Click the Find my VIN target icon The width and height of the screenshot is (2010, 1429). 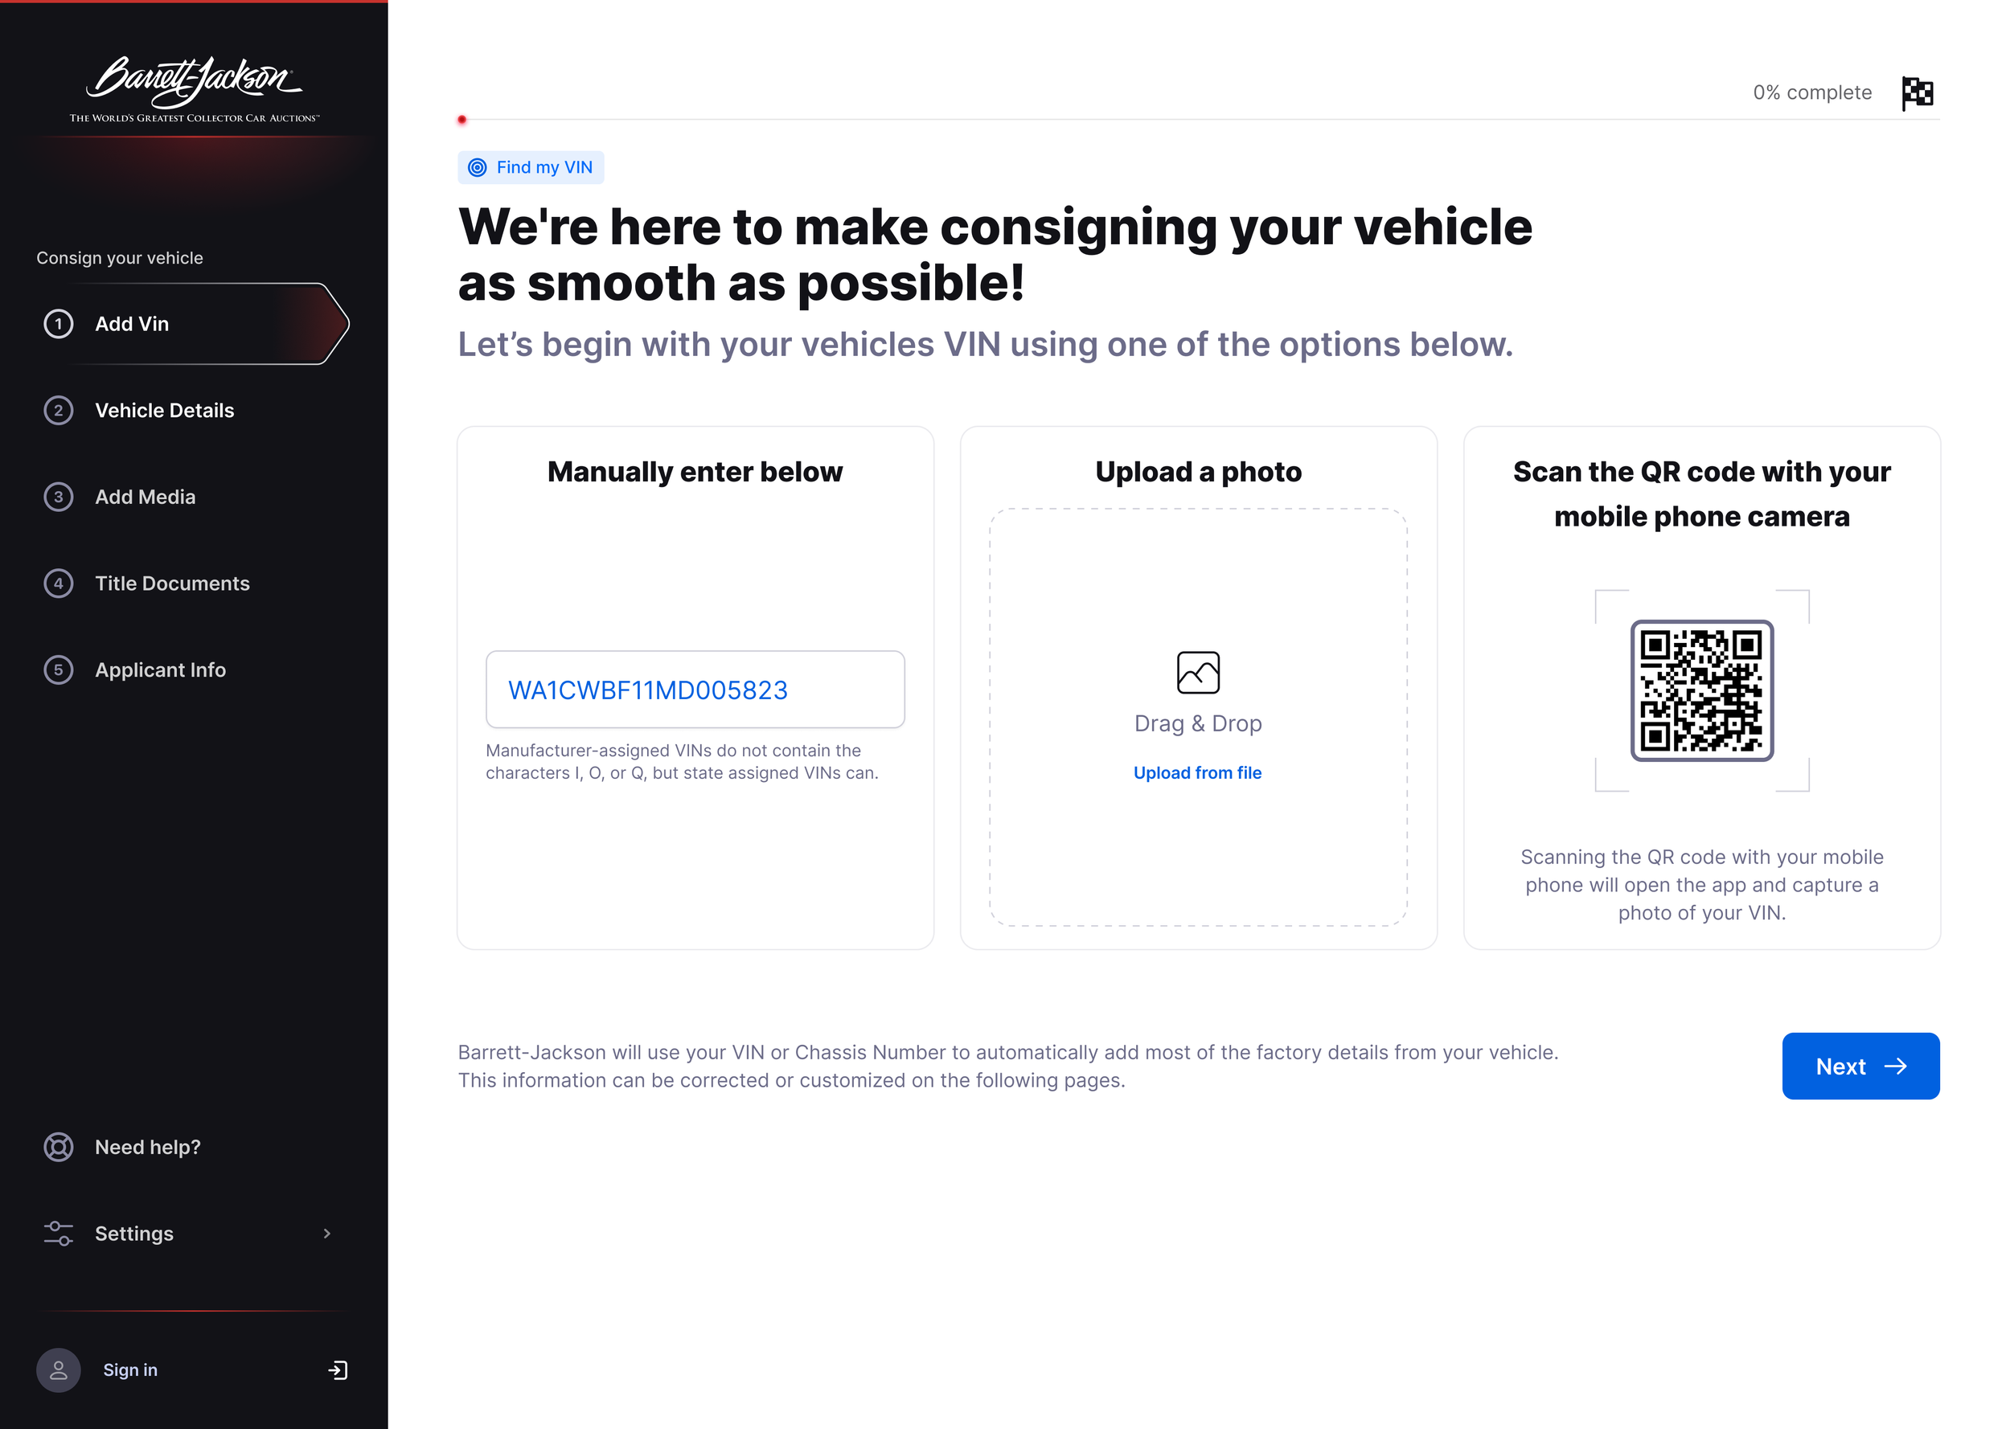[x=477, y=167]
